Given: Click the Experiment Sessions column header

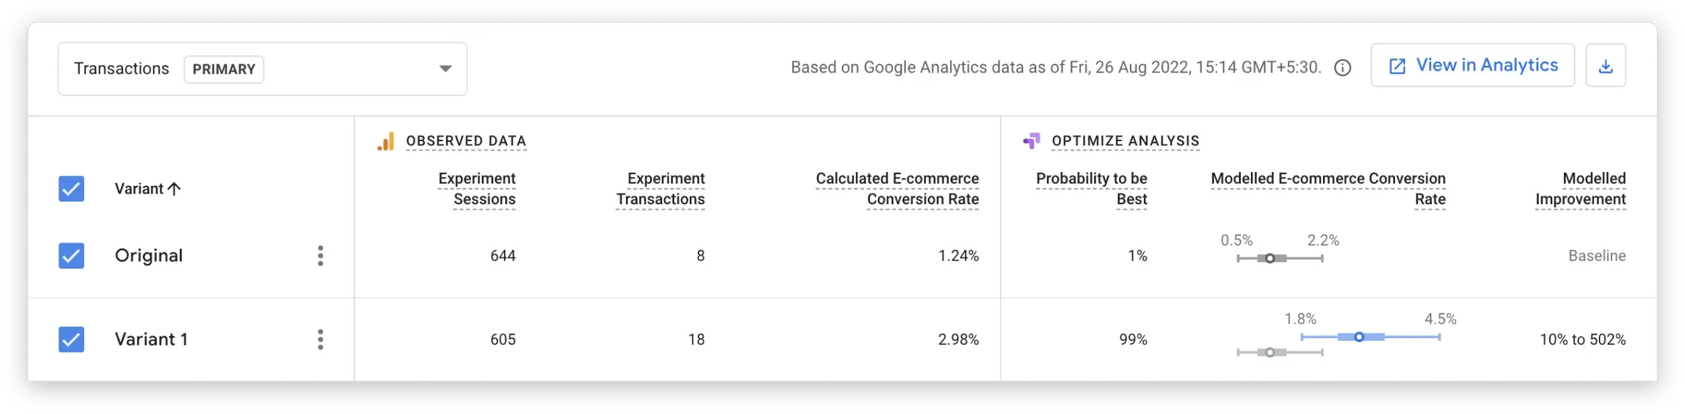Looking at the screenshot, I should point(477,189).
